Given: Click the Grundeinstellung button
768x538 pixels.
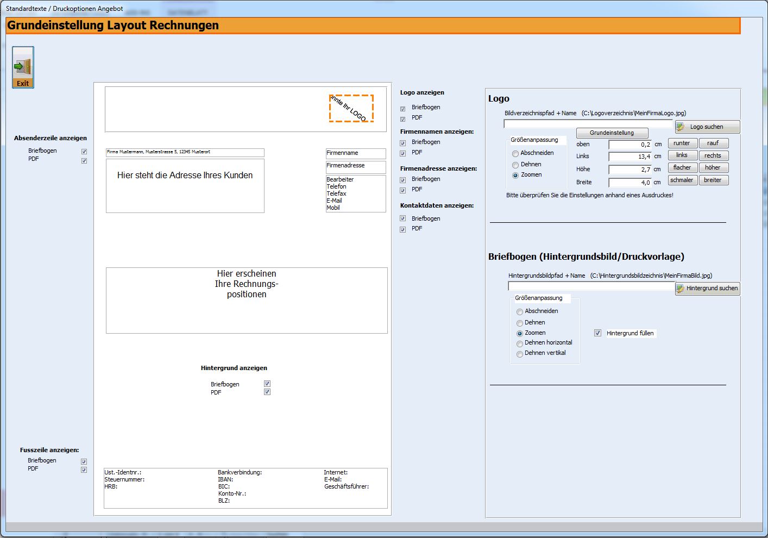Looking at the screenshot, I should (x=612, y=133).
